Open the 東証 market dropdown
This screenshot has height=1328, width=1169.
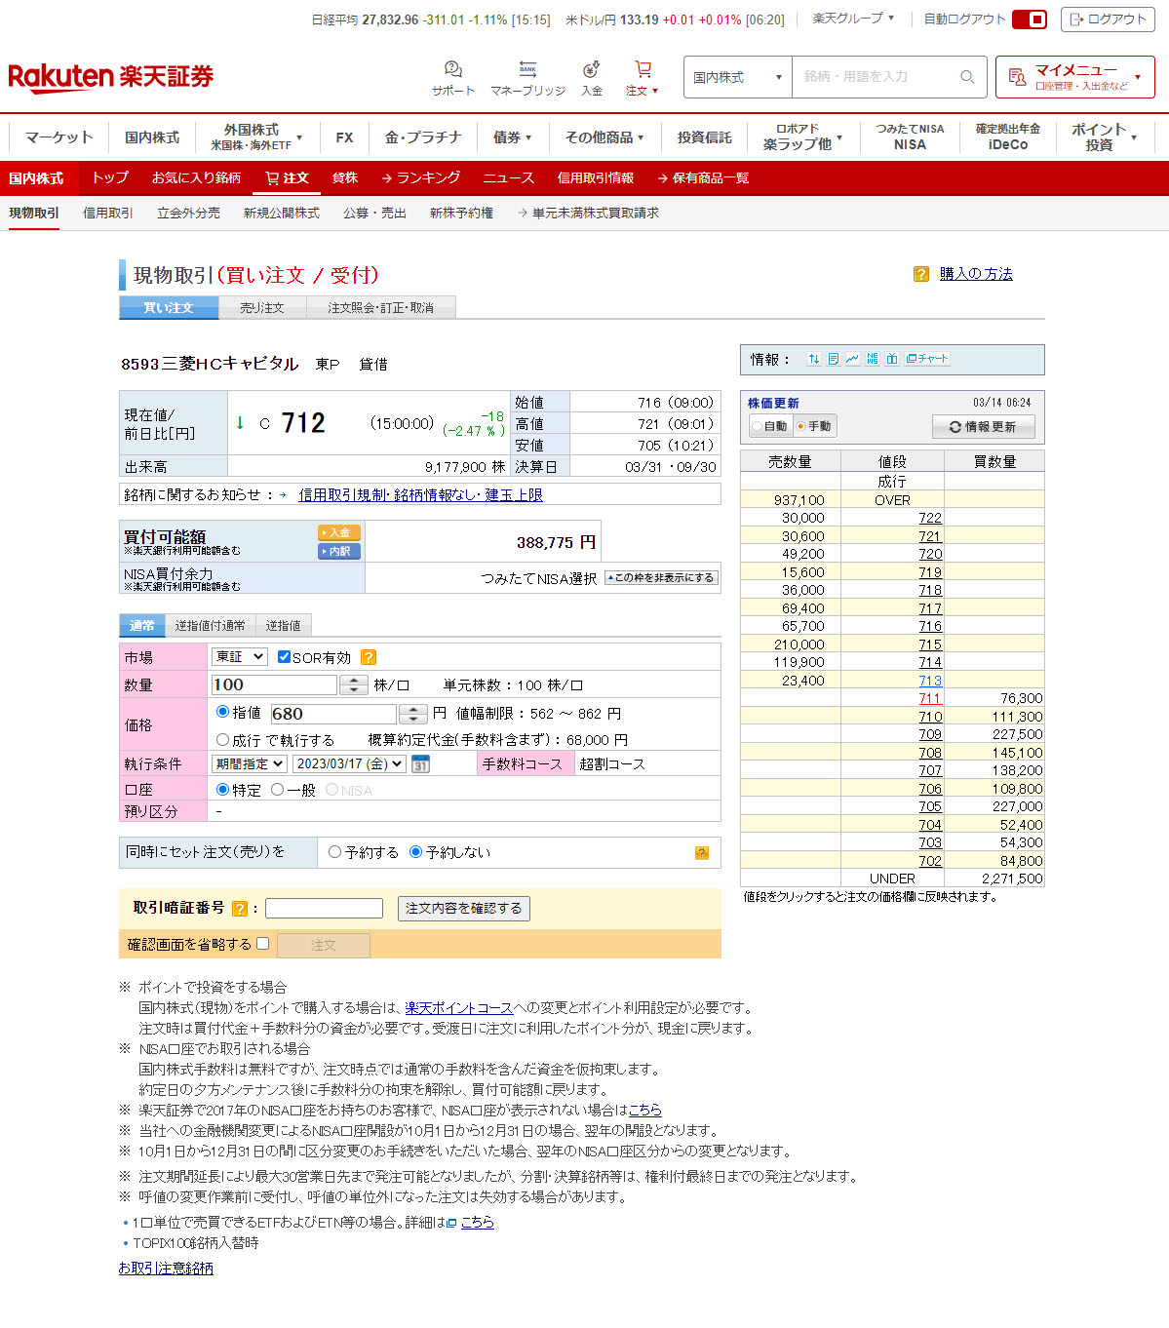click(x=239, y=657)
